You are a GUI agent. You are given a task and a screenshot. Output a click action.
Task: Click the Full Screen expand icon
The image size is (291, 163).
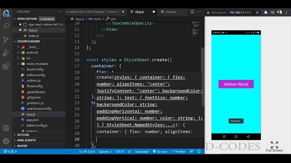click(274, 145)
